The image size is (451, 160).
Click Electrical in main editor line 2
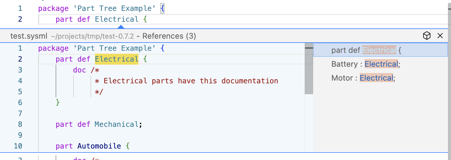point(117,19)
